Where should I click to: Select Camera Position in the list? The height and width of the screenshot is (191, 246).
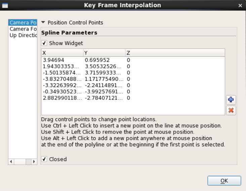coord(23,23)
